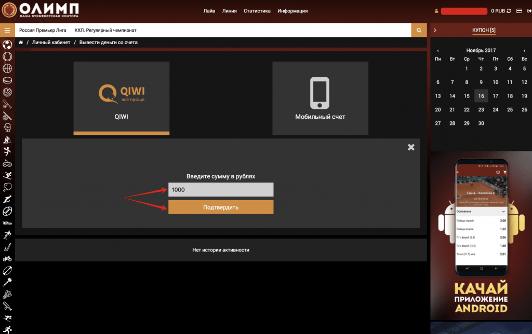Switch to the КУПОН [5] tab
Image resolution: width=532 pixels, height=334 pixels.
[483, 31]
